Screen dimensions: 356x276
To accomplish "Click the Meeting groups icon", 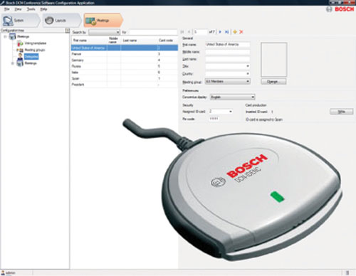I will click(20, 50).
